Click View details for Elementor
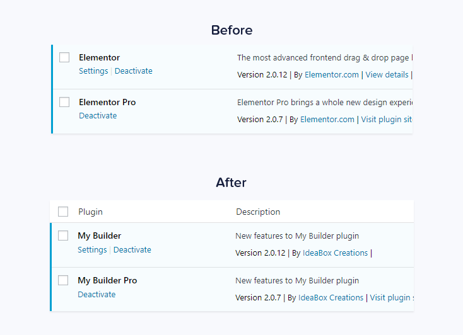 click(387, 75)
